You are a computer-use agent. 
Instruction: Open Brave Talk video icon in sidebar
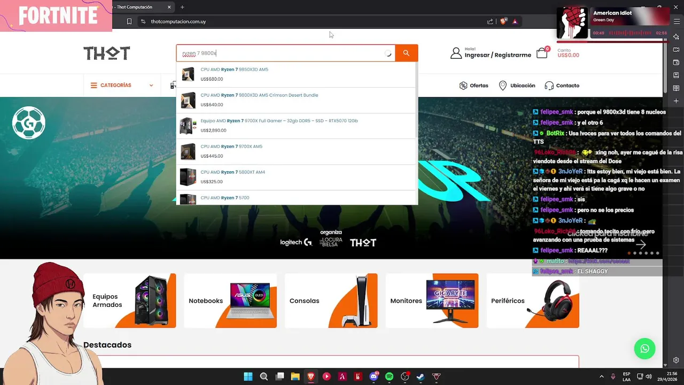677,50
